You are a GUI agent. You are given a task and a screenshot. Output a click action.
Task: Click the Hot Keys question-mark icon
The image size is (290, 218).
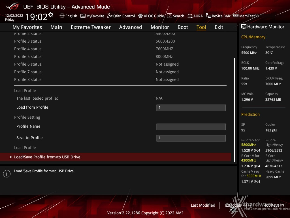pos(283,206)
